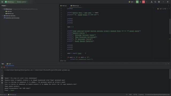Change the 4 spaces indent setting
Image resolution: width=171 pixels, height=96 pixels.
pos(141,95)
